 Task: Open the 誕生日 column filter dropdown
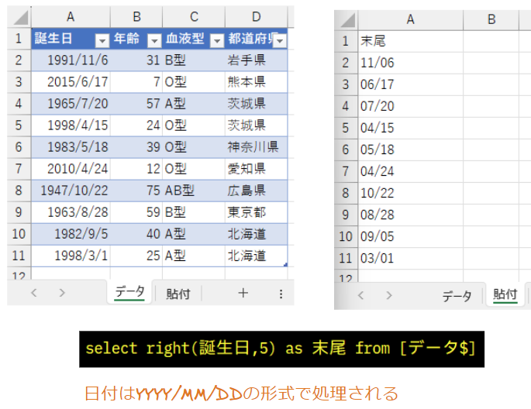[x=102, y=41]
